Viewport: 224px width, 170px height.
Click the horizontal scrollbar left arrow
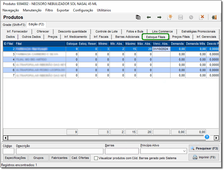pyautogui.click(x=5, y=138)
